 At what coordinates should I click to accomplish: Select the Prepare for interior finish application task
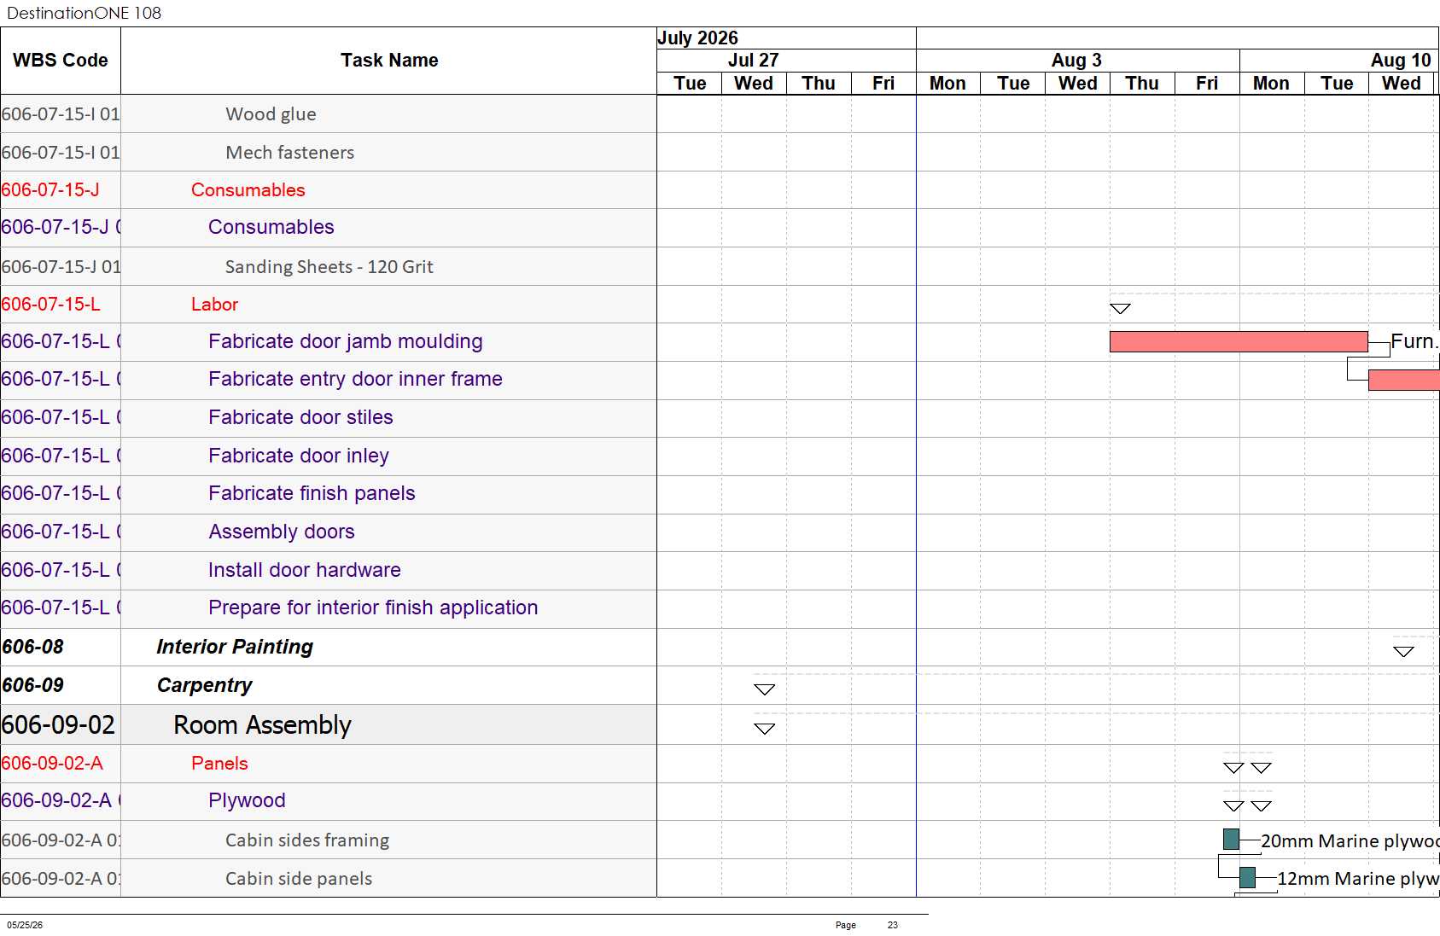(x=373, y=608)
